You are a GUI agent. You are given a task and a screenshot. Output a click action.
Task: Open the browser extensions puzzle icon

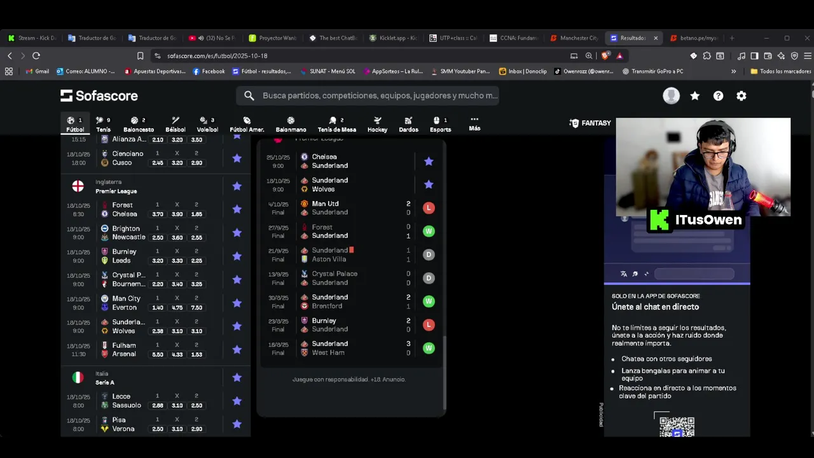pyautogui.click(x=707, y=56)
